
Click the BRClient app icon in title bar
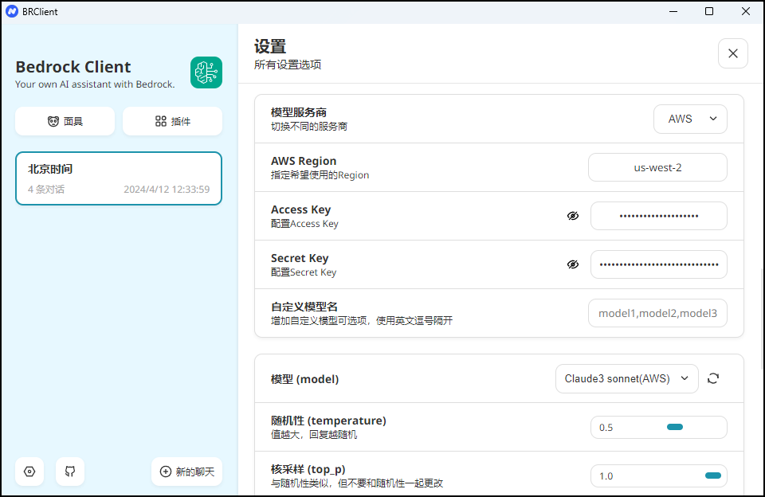pyautogui.click(x=12, y=11)
